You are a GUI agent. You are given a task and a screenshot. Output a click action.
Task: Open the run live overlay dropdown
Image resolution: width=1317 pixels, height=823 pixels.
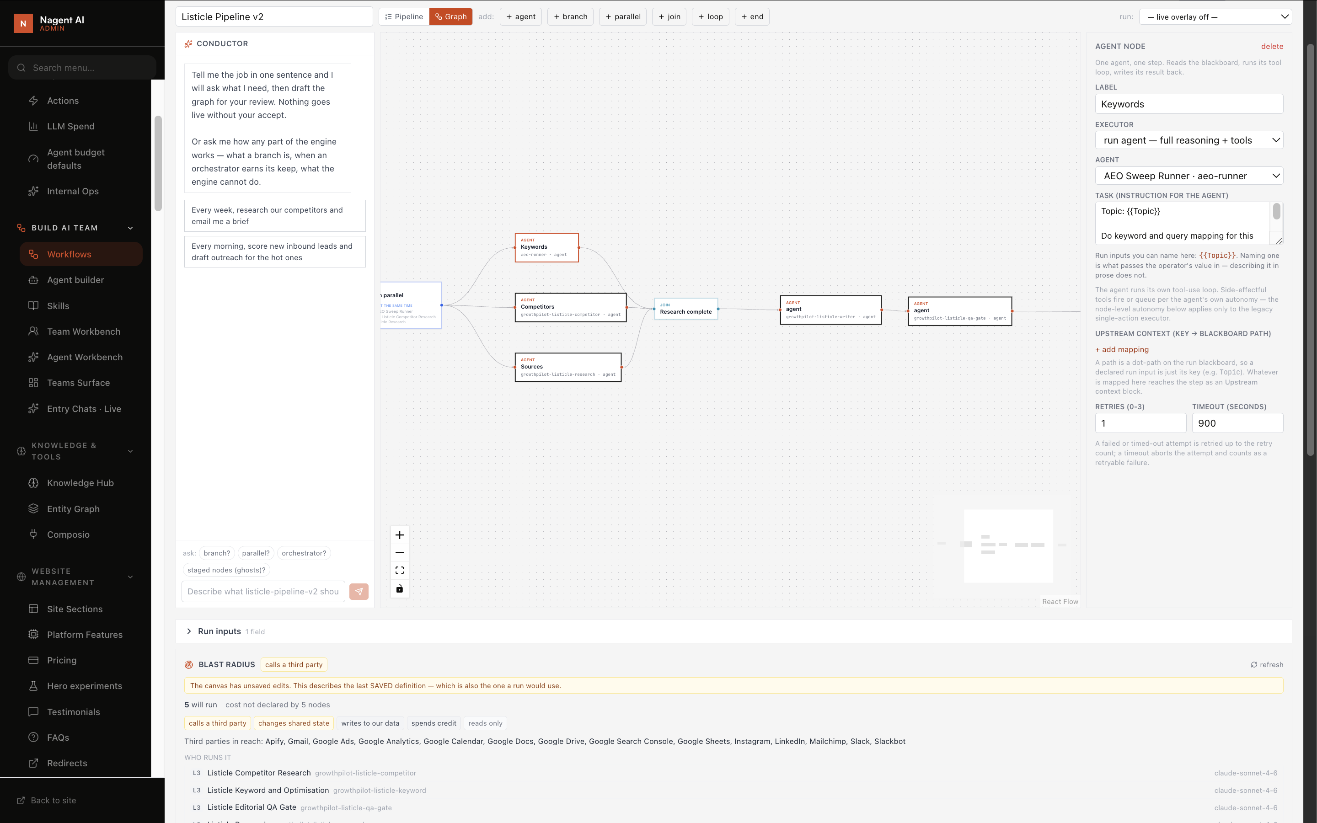pos(1215,17)
